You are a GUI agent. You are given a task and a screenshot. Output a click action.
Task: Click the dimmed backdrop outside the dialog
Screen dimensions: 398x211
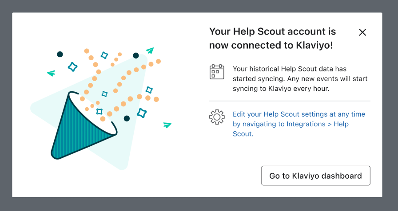click(199, 204)
